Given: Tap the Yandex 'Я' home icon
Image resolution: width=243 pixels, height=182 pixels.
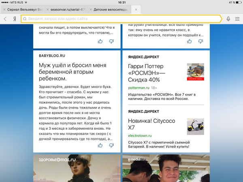Looking at the screenshot, I should [x=15, y=19].
